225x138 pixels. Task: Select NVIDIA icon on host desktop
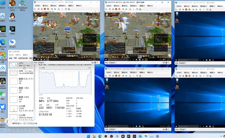tap(3, 31)
